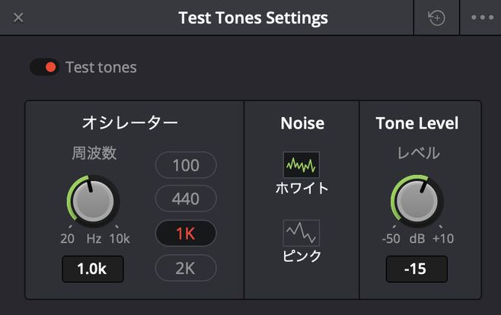Click the 1.0k frequency value field

(93, 269)
